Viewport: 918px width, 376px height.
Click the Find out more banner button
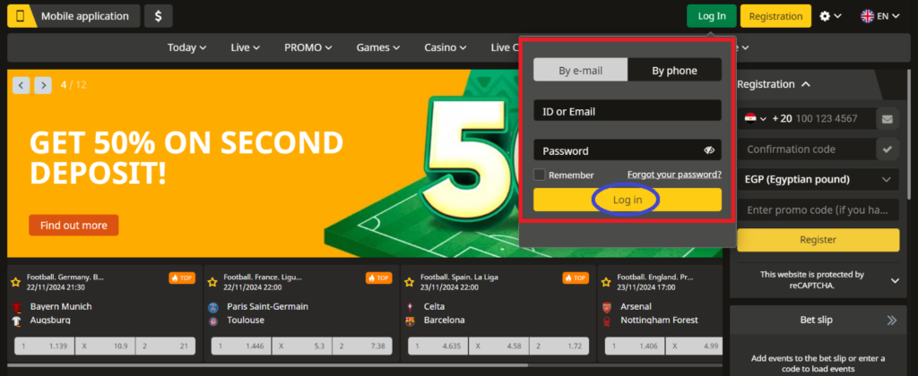tap(74, 225)
